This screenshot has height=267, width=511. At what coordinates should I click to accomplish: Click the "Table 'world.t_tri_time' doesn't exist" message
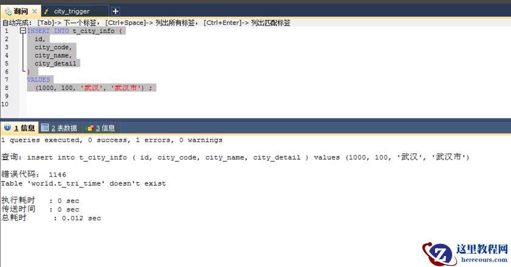(83, 183)
